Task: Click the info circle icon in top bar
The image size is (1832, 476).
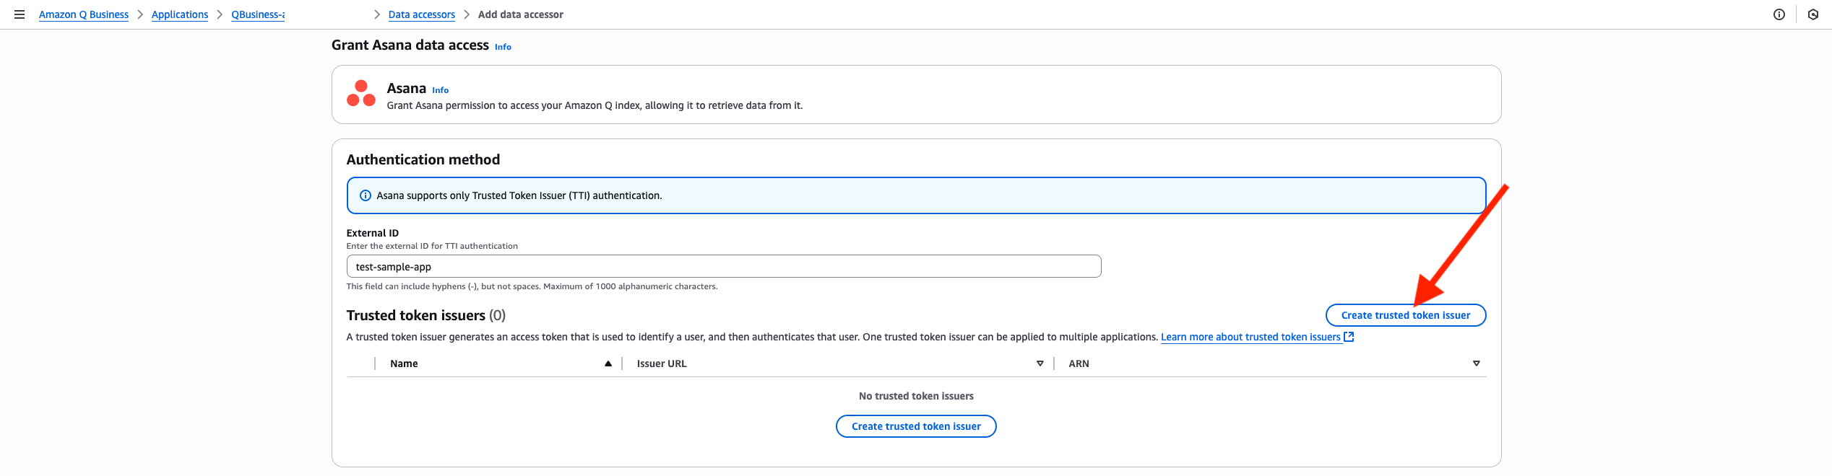Action: coord(1779,14)
